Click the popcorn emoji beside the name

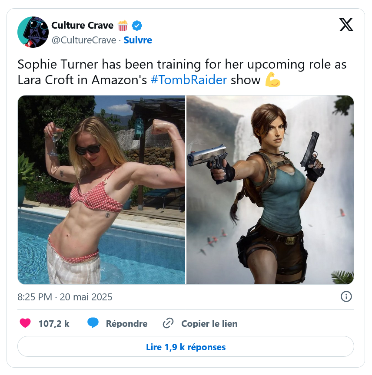[x=123, y=26]
